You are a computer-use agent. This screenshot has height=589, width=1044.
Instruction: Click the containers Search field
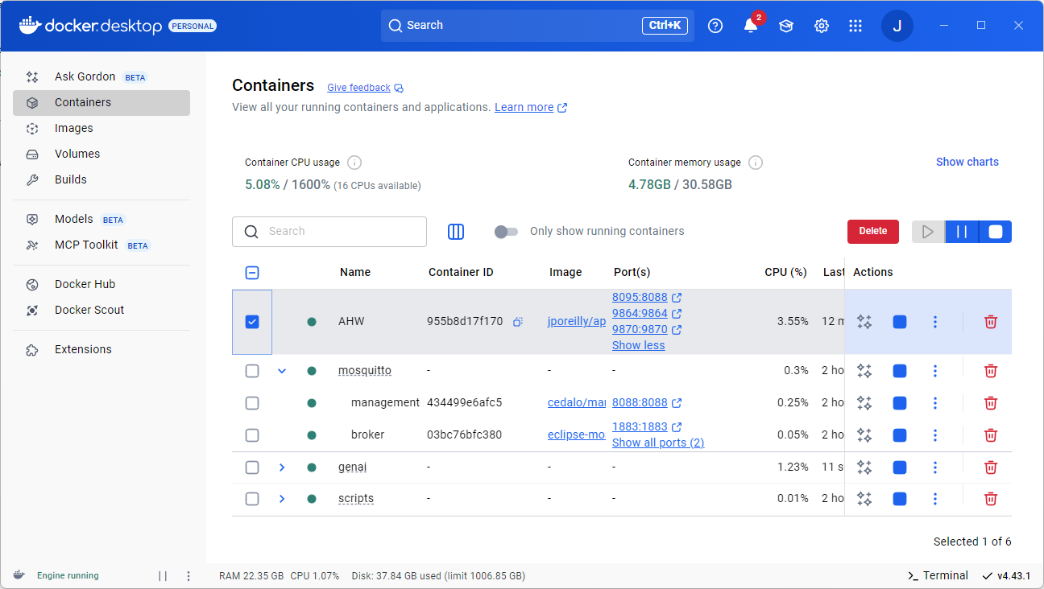coord(329,232)
